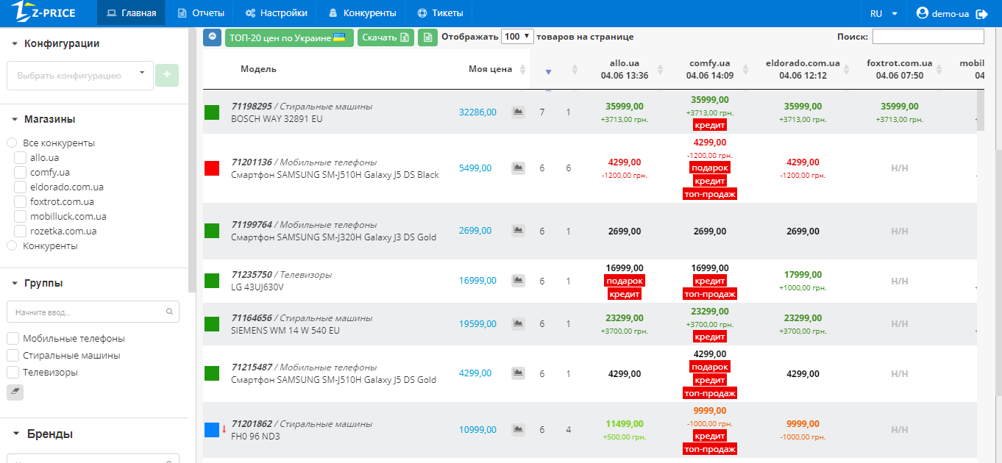The image size is (1002, 463).
Task: Click the blue collapse arrow button above table
Action: [x=212, y=37]
